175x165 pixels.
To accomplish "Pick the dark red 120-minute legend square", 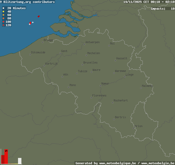I will coord(3,25).
